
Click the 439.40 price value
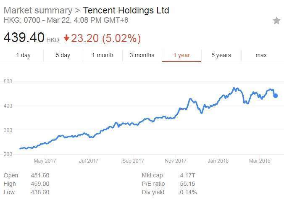click(24, 37)
